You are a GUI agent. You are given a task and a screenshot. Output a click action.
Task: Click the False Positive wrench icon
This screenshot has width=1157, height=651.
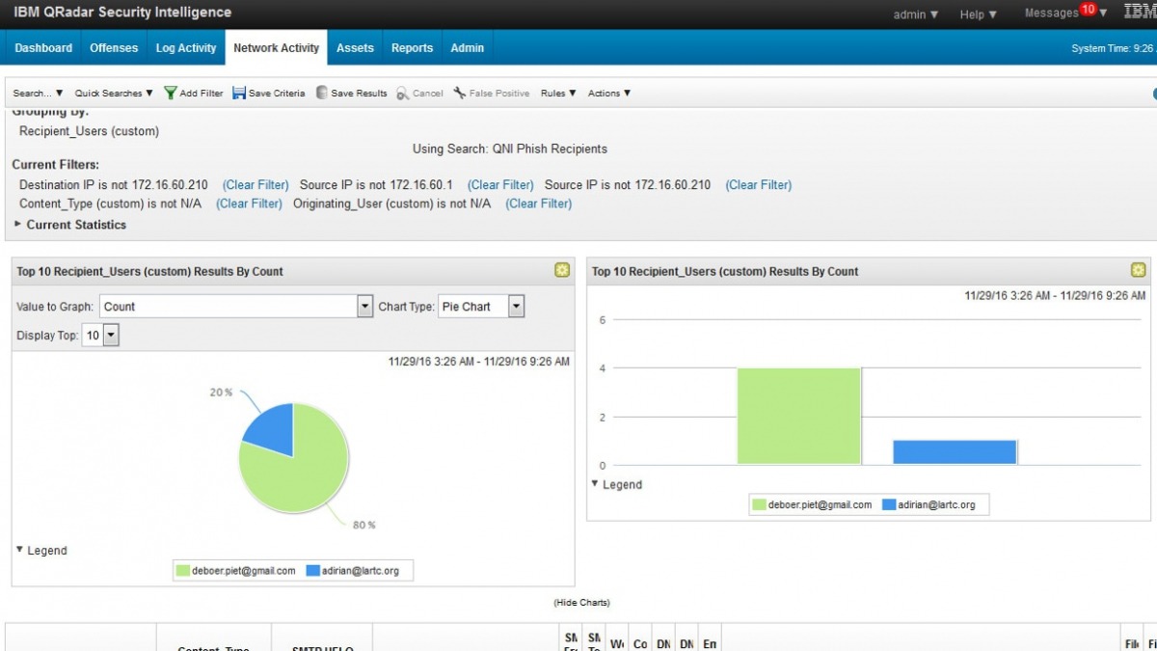pyautogui.click(x=460, y=94)
